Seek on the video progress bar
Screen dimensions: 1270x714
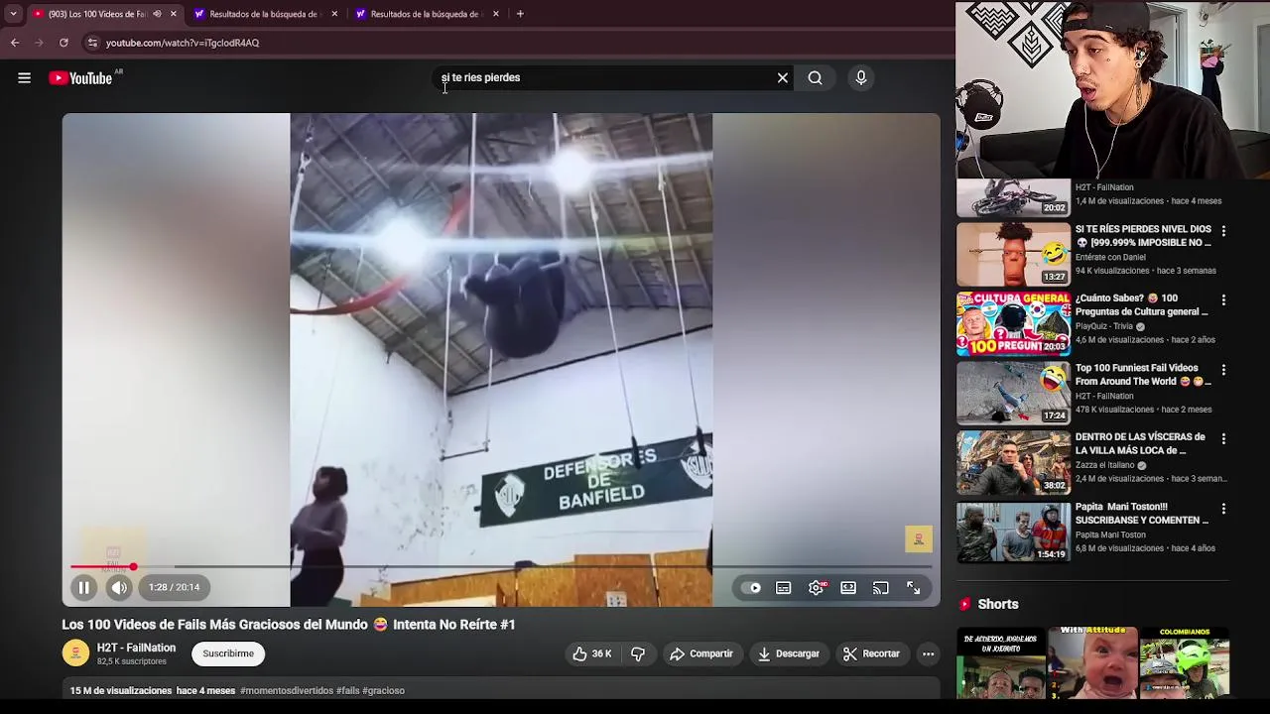point(501,567)
